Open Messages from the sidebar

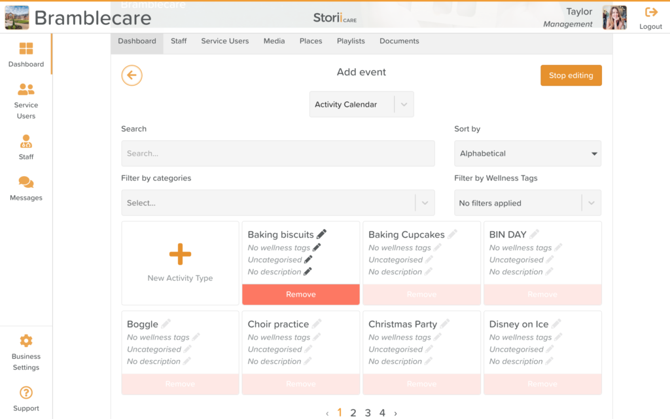tap(26, 183)
